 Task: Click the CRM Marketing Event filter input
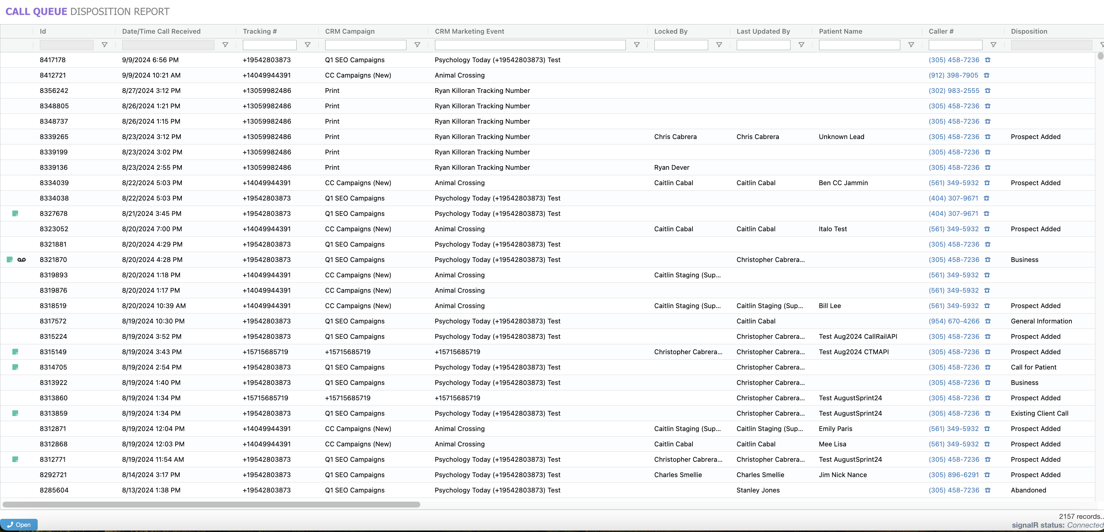(530, 45)
